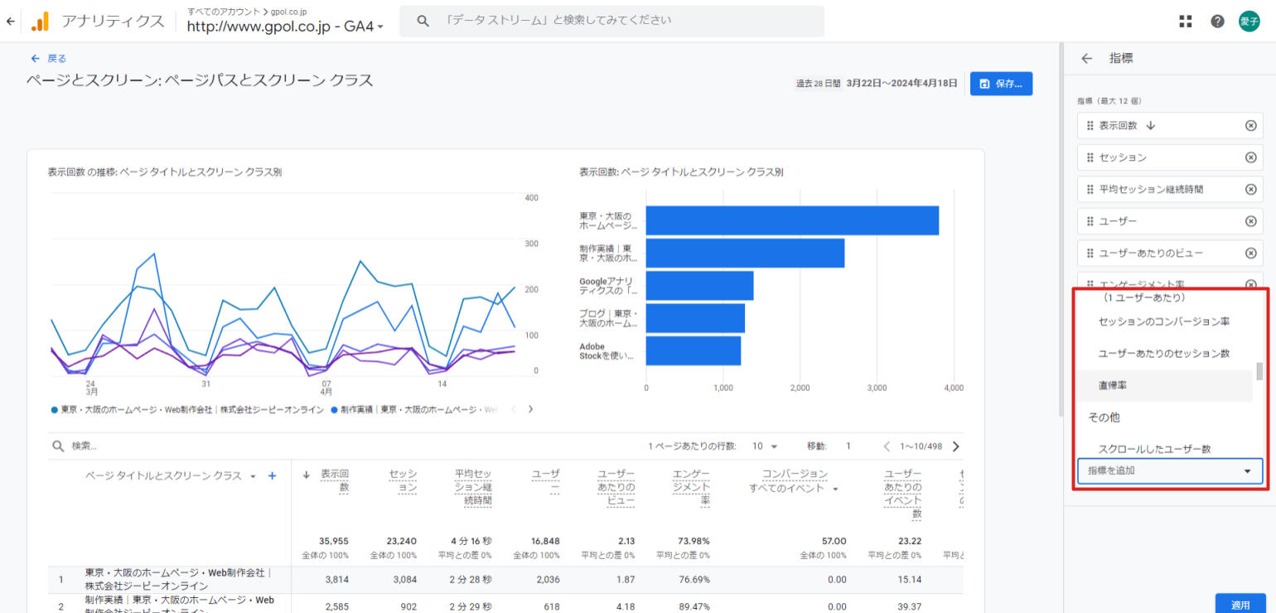Viewport: 1276px width, 613px height.
Task: Click the plus icon to add a dimension
Action: 272,475
